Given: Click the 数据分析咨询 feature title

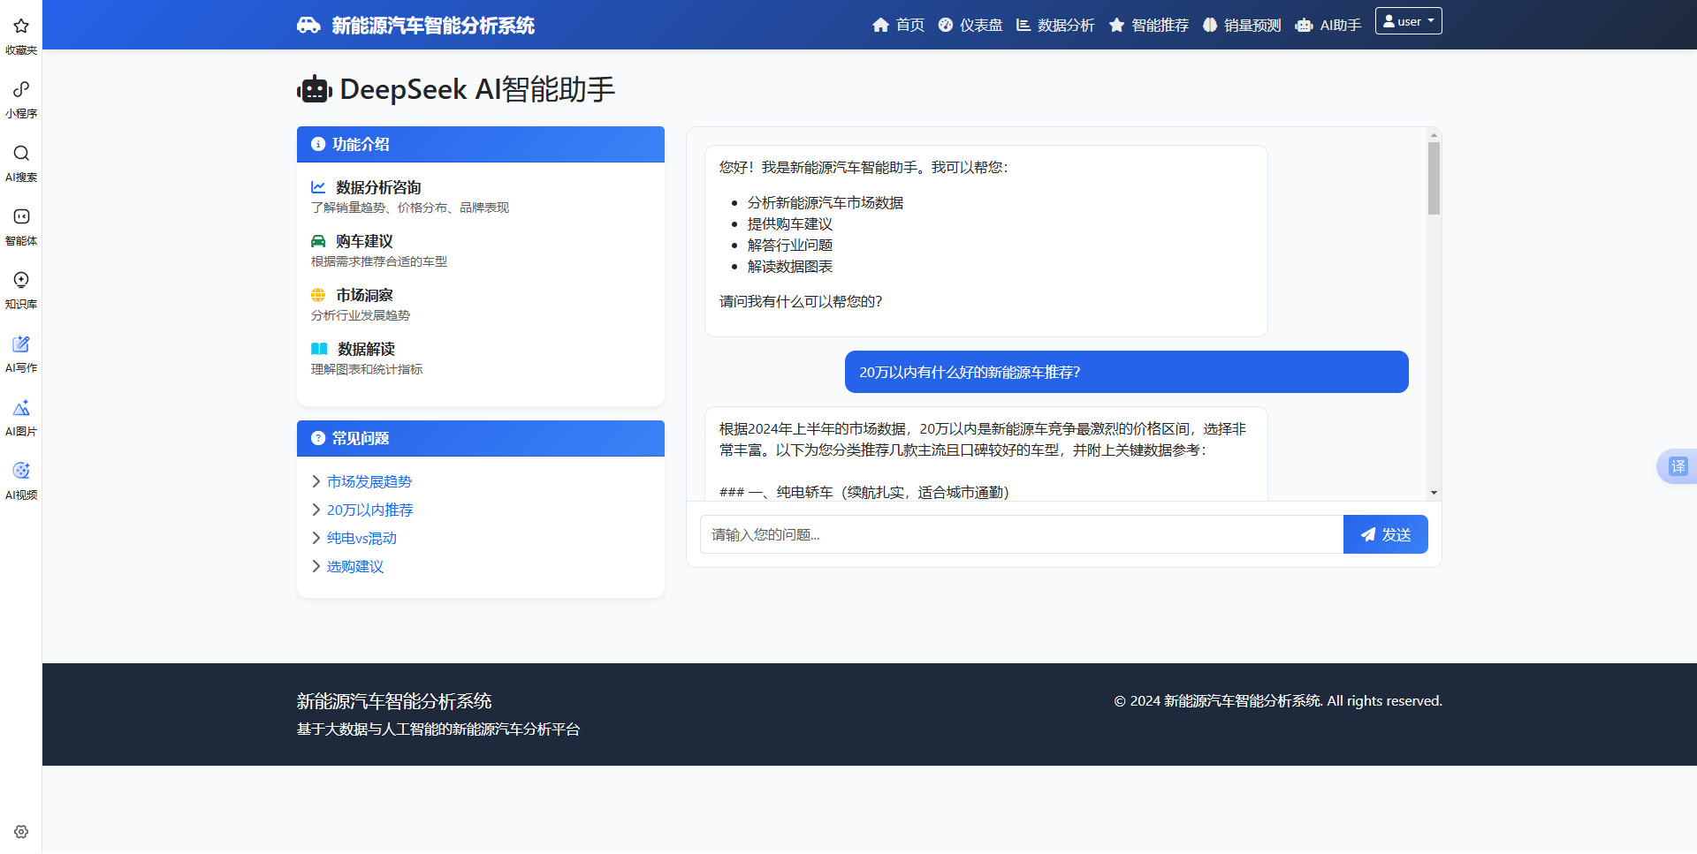Looking at the screenshot, I should 378,187.
